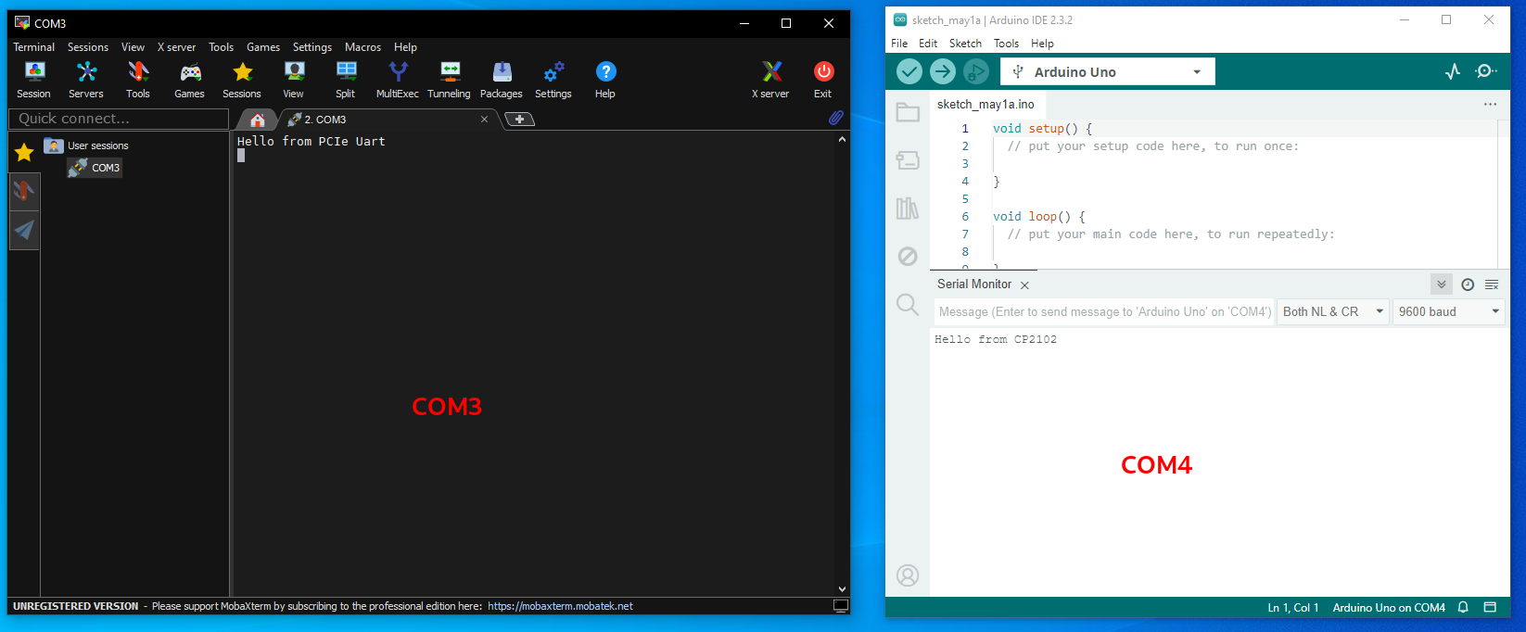Open the Serial Plotter icon
The width and height of the screenshot is (1526, 632).
point(1453,71)
